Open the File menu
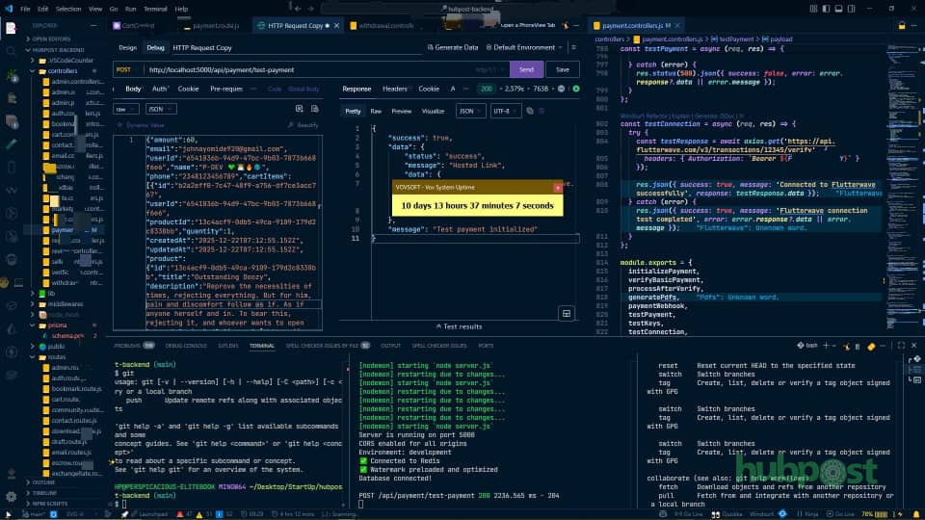 pyautogui.click(x=25, y=9)
